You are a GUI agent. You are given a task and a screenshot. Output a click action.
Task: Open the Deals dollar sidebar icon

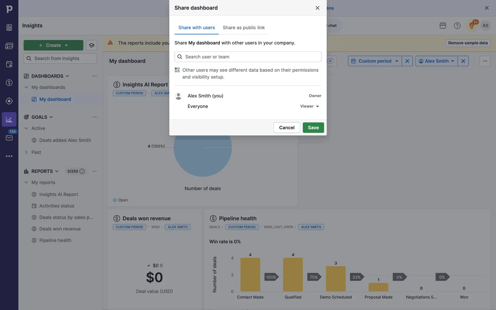pos(9,83)
